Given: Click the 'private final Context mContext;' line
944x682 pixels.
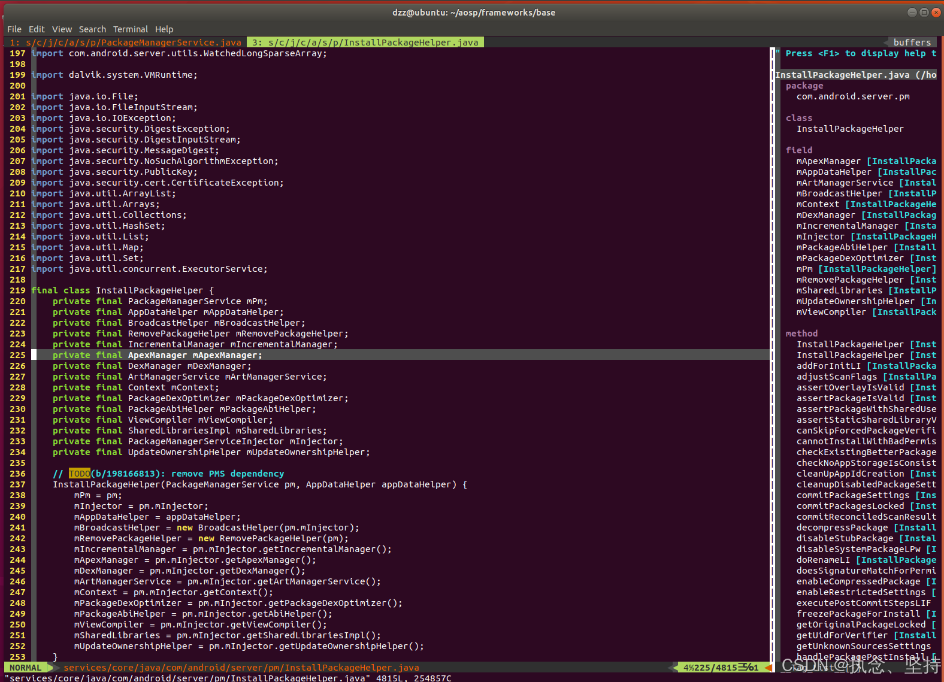Looking at the screenshot, I should coord(136,387).
